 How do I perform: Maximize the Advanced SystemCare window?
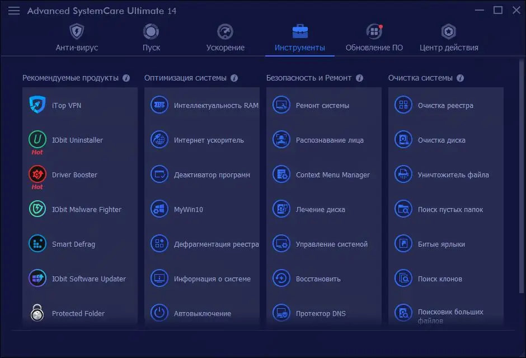498,11
